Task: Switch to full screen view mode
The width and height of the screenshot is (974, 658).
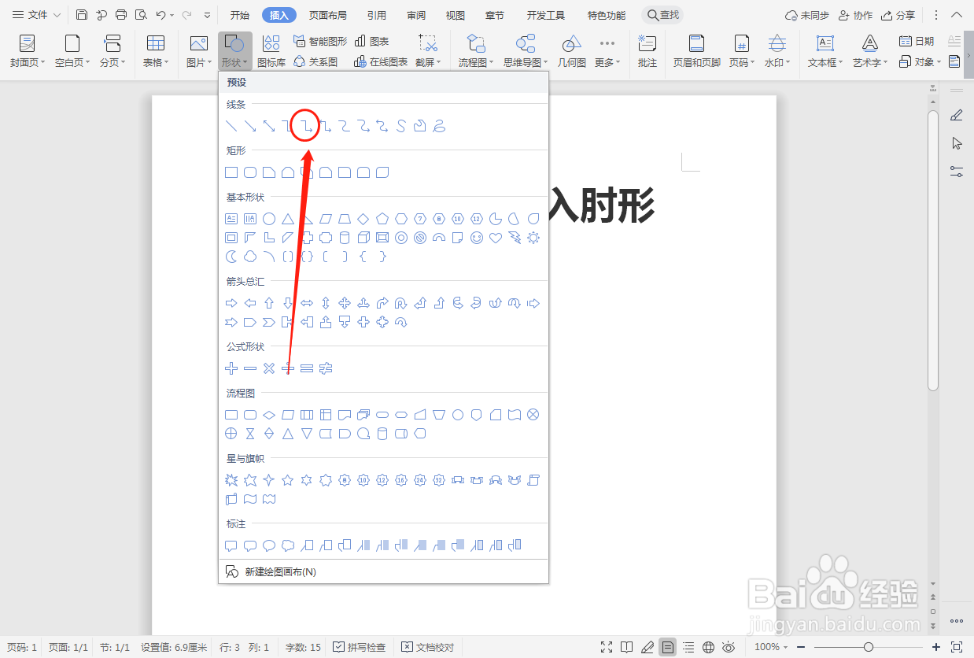Action: [x=607, y=647]
